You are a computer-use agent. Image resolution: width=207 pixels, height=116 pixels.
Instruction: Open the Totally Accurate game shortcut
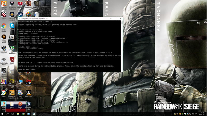[4, 83]
